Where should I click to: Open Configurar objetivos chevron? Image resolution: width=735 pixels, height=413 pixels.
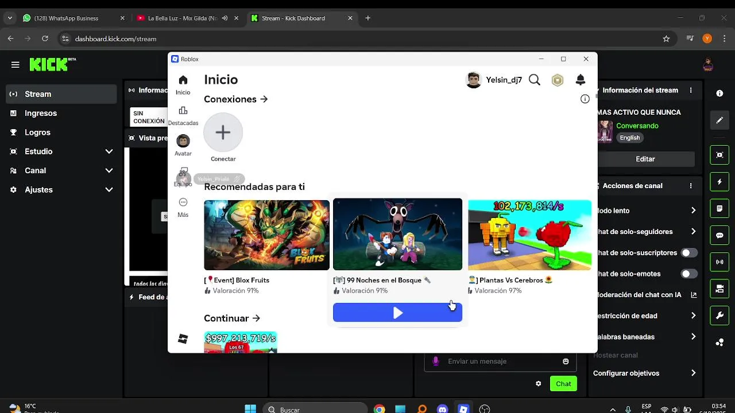click(693, 373)
